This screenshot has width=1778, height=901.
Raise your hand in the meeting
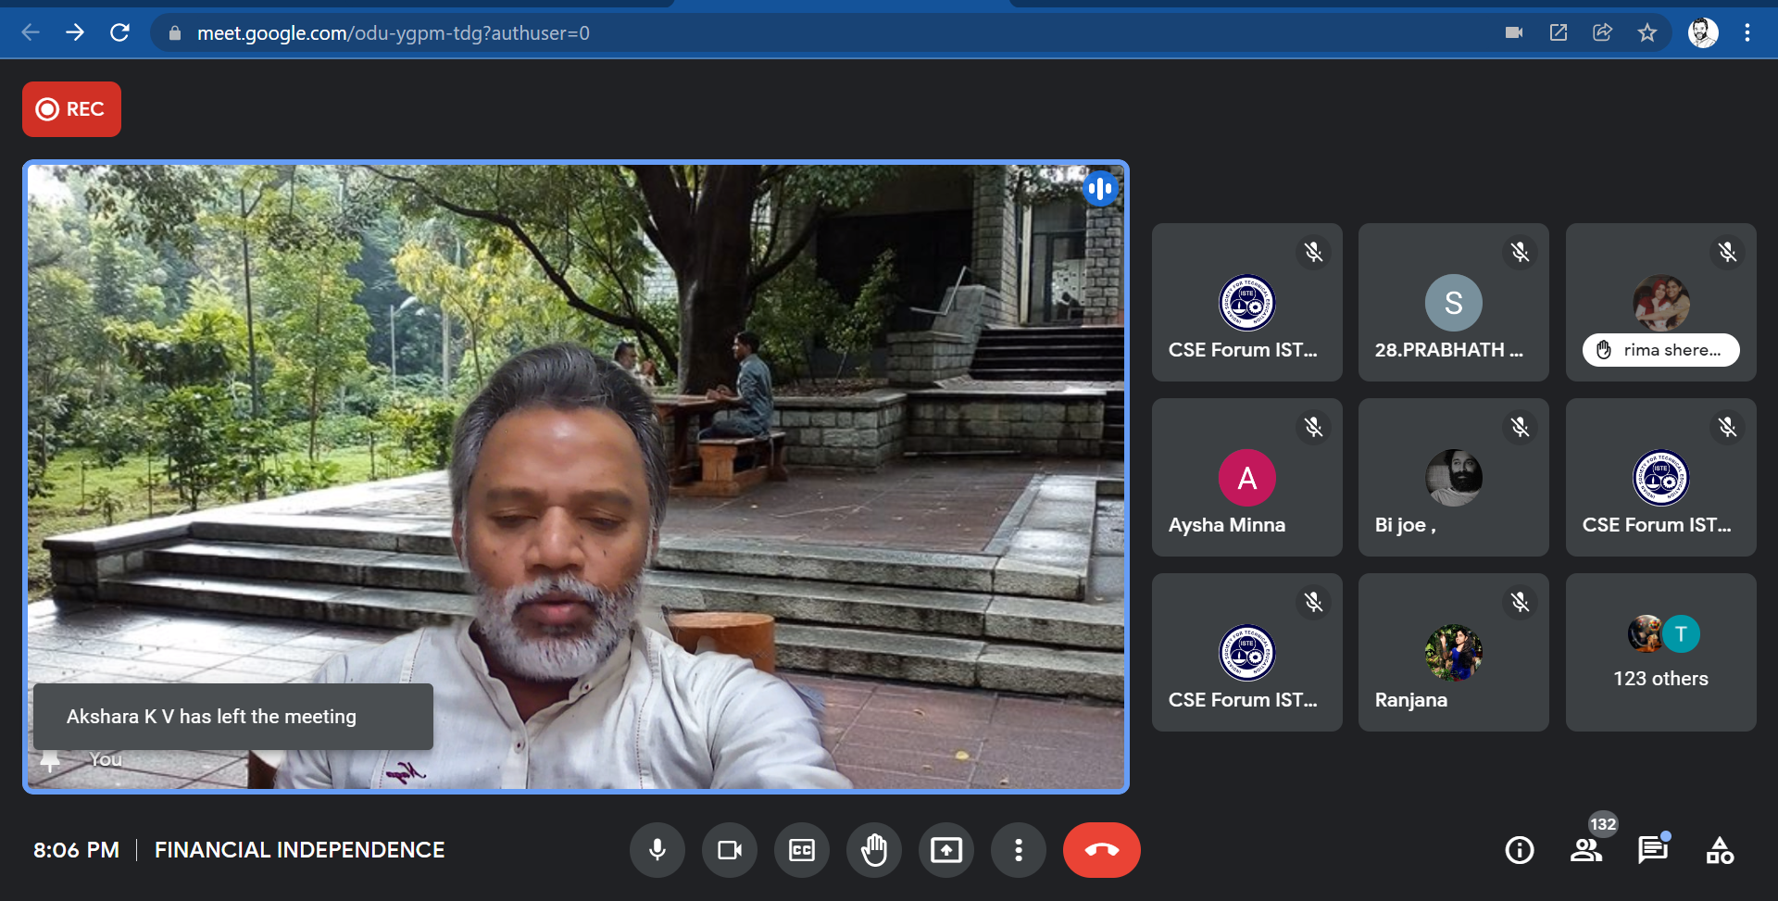point(874,850)
